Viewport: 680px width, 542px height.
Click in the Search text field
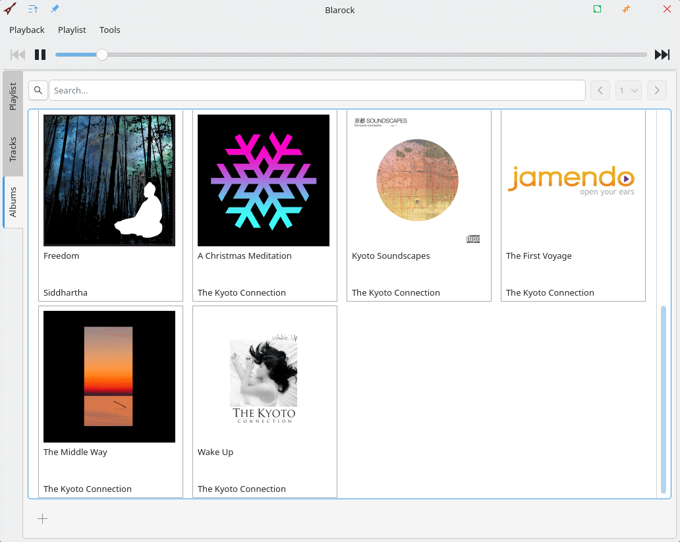(x=317, y=90)
